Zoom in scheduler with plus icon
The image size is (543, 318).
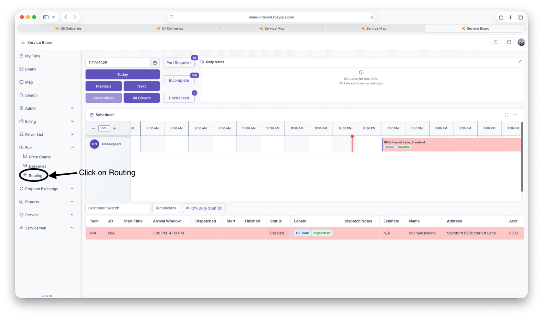point(115,128)
